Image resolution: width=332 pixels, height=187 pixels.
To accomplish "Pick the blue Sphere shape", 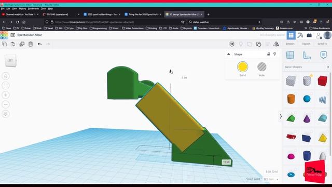I will coord(307,99).
